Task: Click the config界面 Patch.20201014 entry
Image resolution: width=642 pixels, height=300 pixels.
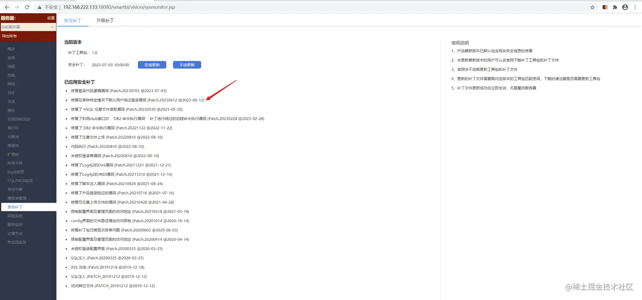Action: tap(130, 221)
